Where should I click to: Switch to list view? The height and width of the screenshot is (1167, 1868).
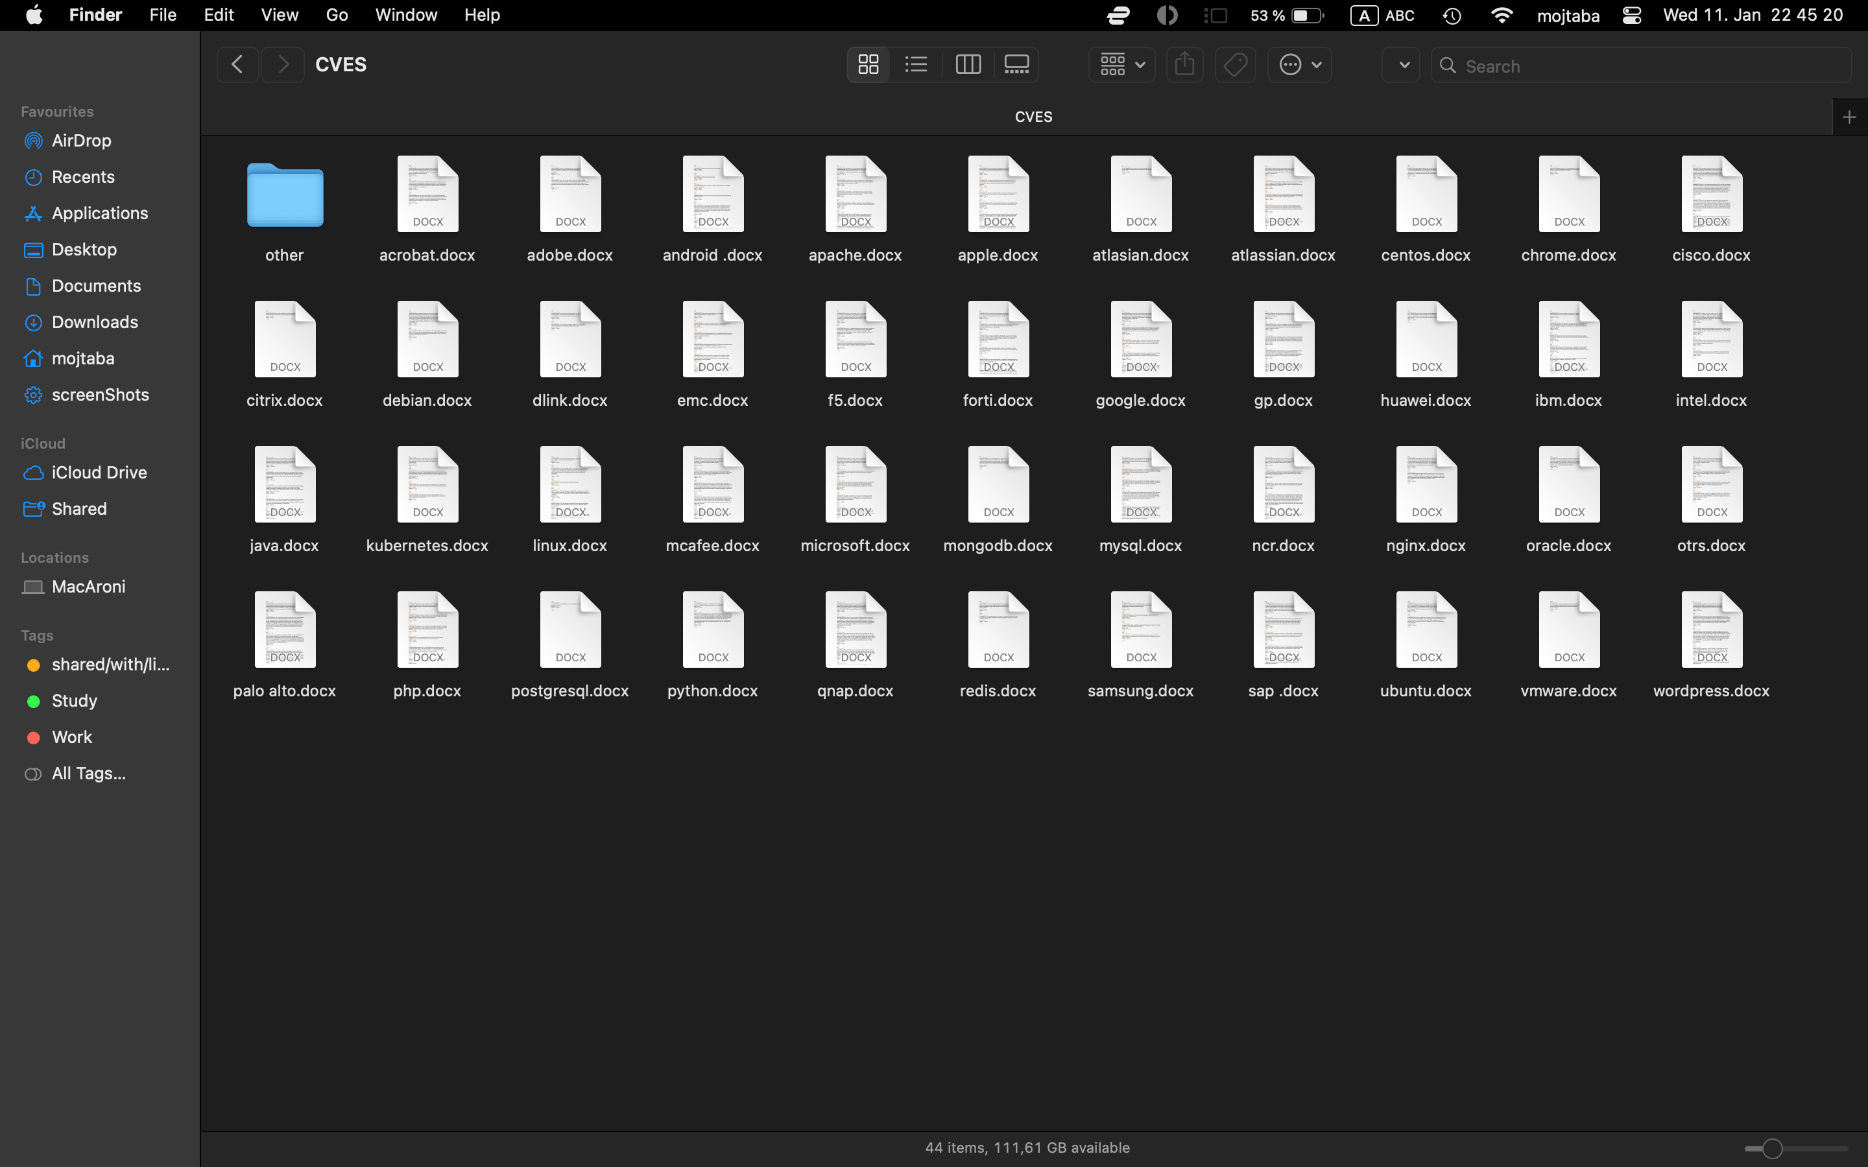pyautogui.click(x=915, y=65)
